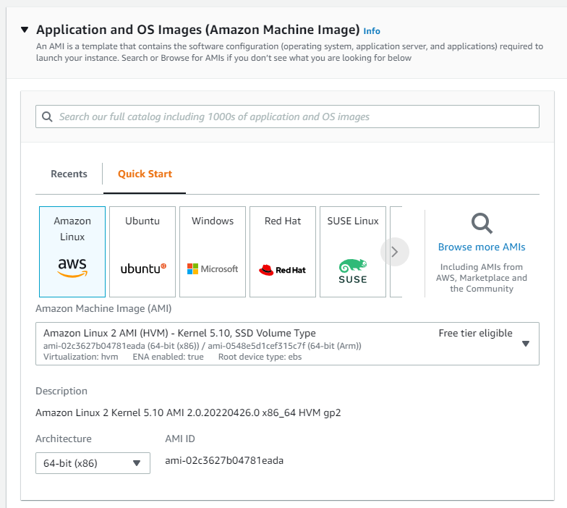Open the Browse more AMIs link
Screen dimensions: 567x508
482,247
